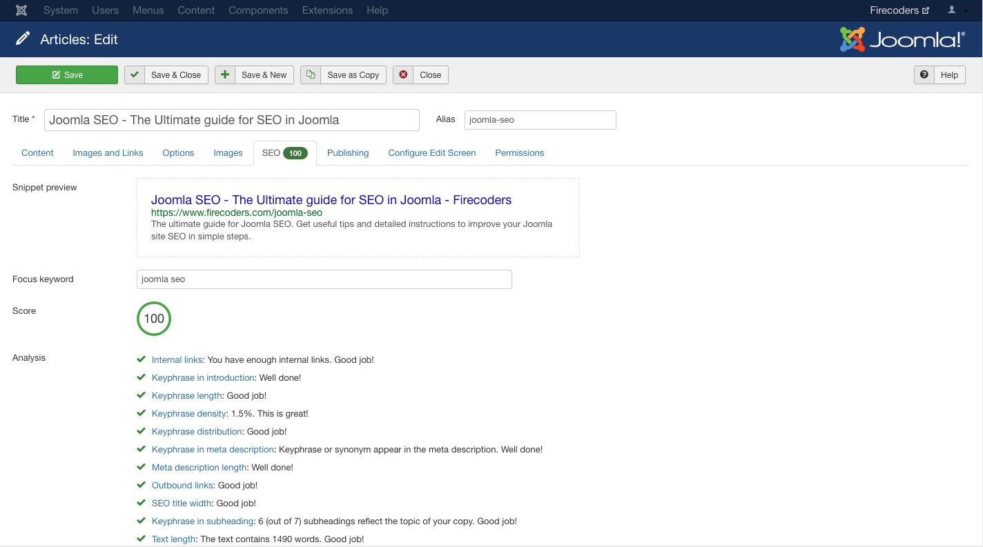Open the Internal links analysis link

point(177,359)
